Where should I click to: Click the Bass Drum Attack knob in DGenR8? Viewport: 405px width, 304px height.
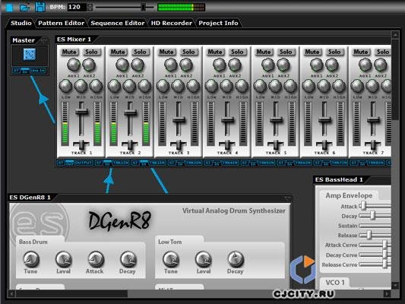[96, 259]
